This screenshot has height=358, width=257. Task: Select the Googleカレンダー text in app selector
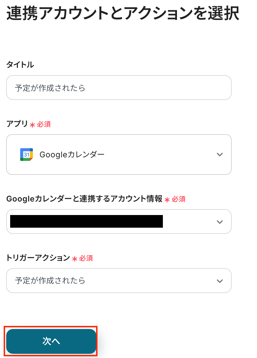click(x=72, y=155)
